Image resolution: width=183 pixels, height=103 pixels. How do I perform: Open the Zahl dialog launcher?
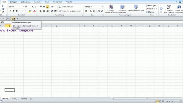(x=103, y=15)
